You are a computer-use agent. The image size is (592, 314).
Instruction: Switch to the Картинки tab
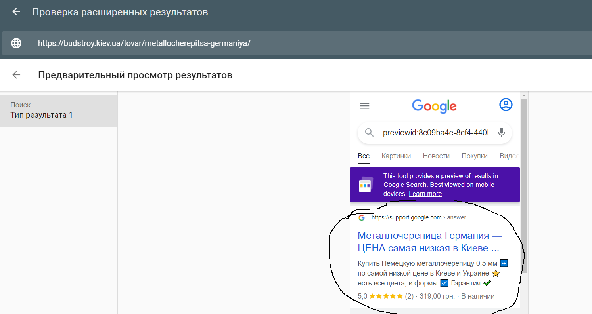(x=396, y=156)
